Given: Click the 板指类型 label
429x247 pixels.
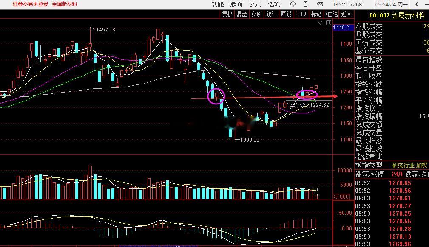Looking at the screenshot, I should 369,166.
